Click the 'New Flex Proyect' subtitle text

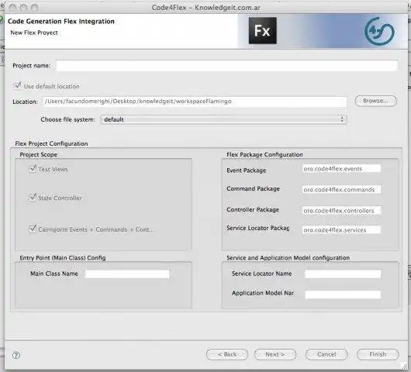point(34,33)
